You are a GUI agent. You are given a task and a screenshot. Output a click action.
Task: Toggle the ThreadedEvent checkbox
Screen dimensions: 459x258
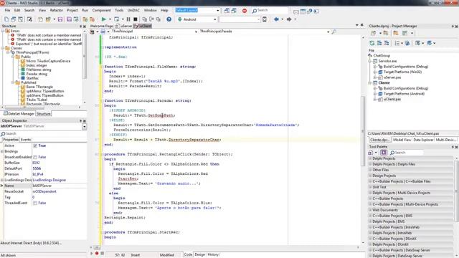point(35,203)
